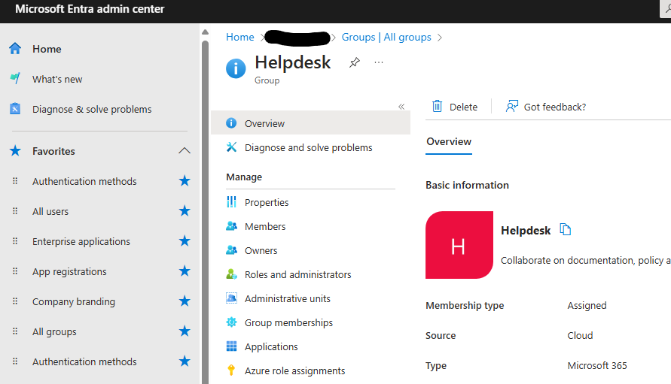
Task: Click the 'Microsoft 365' type value
Action: click(597, 366)
